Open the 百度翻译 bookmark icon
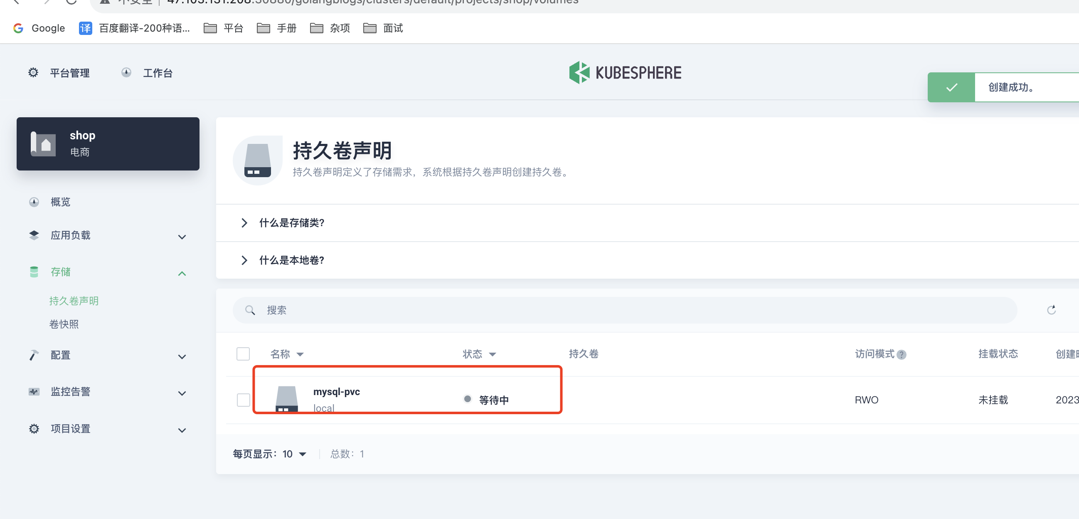The image size is (1079, 519). tap(86, 28)
